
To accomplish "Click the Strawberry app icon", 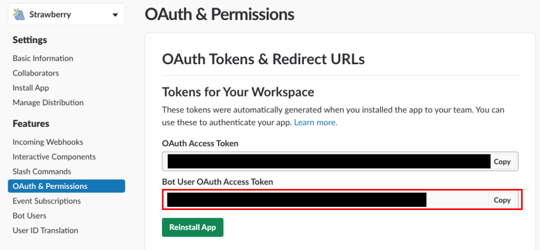I will (19, 15).
